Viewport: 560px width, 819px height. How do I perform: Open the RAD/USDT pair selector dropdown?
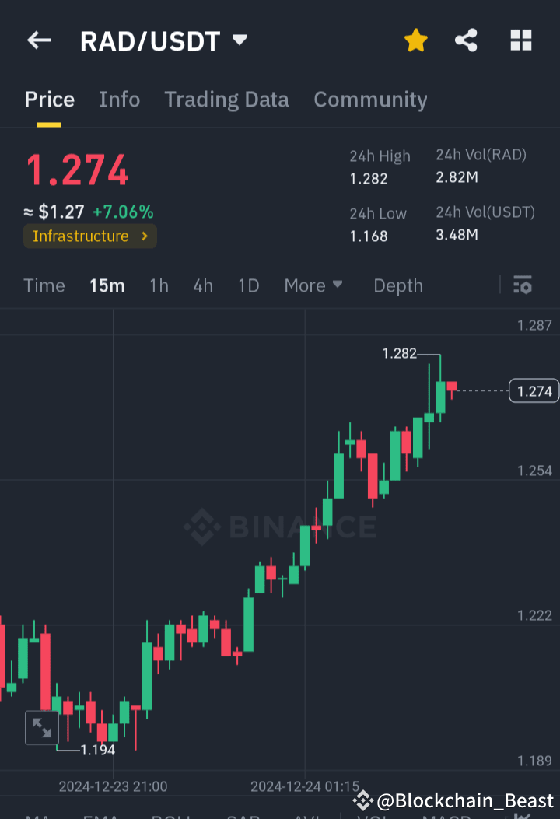tap(240, 40)
